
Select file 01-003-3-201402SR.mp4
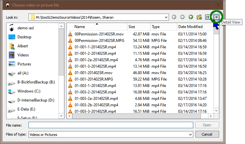95,111
